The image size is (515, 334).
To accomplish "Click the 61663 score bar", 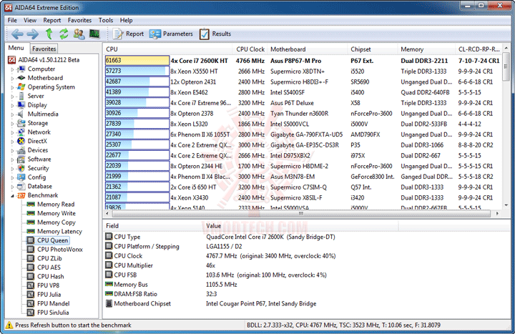I will tap(137, 60).
